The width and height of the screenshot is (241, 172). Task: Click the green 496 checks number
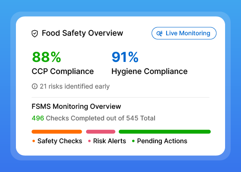tap(38, 118)
